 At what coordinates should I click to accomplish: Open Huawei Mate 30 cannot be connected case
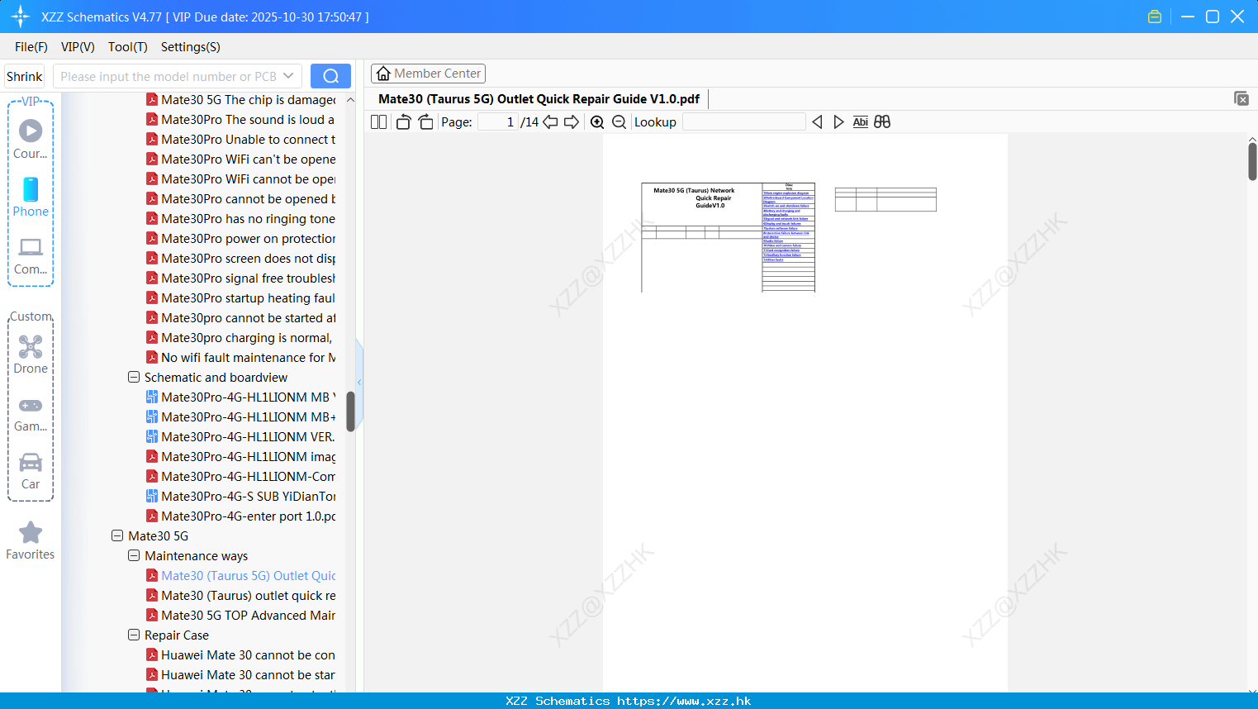coord(241,654)
